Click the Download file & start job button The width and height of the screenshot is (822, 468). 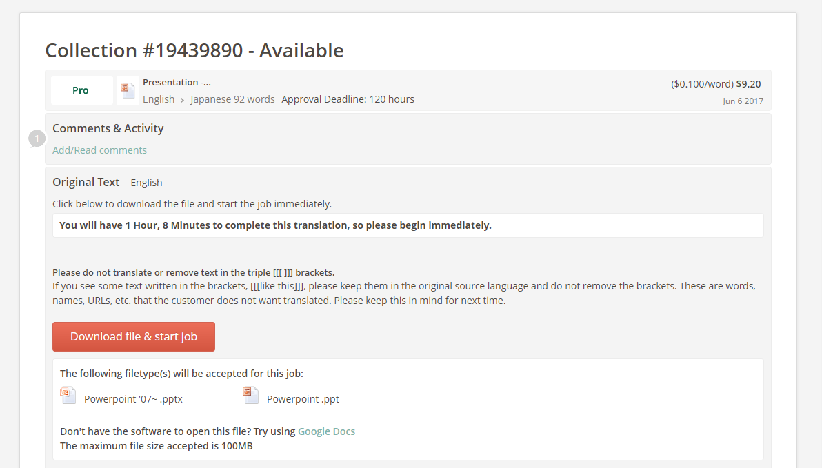point(134,336)
